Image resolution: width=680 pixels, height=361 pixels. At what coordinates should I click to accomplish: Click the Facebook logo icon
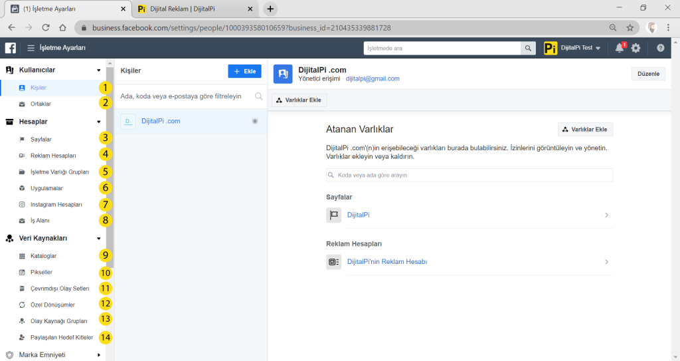[x=11, y=48]
